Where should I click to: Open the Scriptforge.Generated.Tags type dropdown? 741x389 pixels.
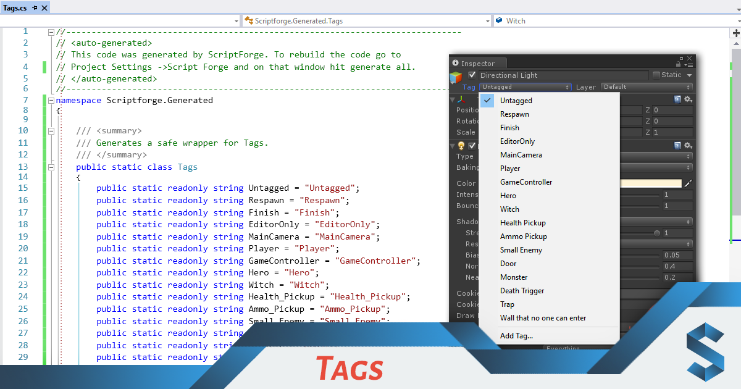[367, 20]
